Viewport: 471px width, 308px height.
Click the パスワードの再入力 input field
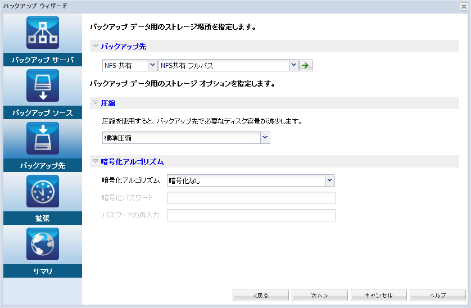(x=251, y=215)
